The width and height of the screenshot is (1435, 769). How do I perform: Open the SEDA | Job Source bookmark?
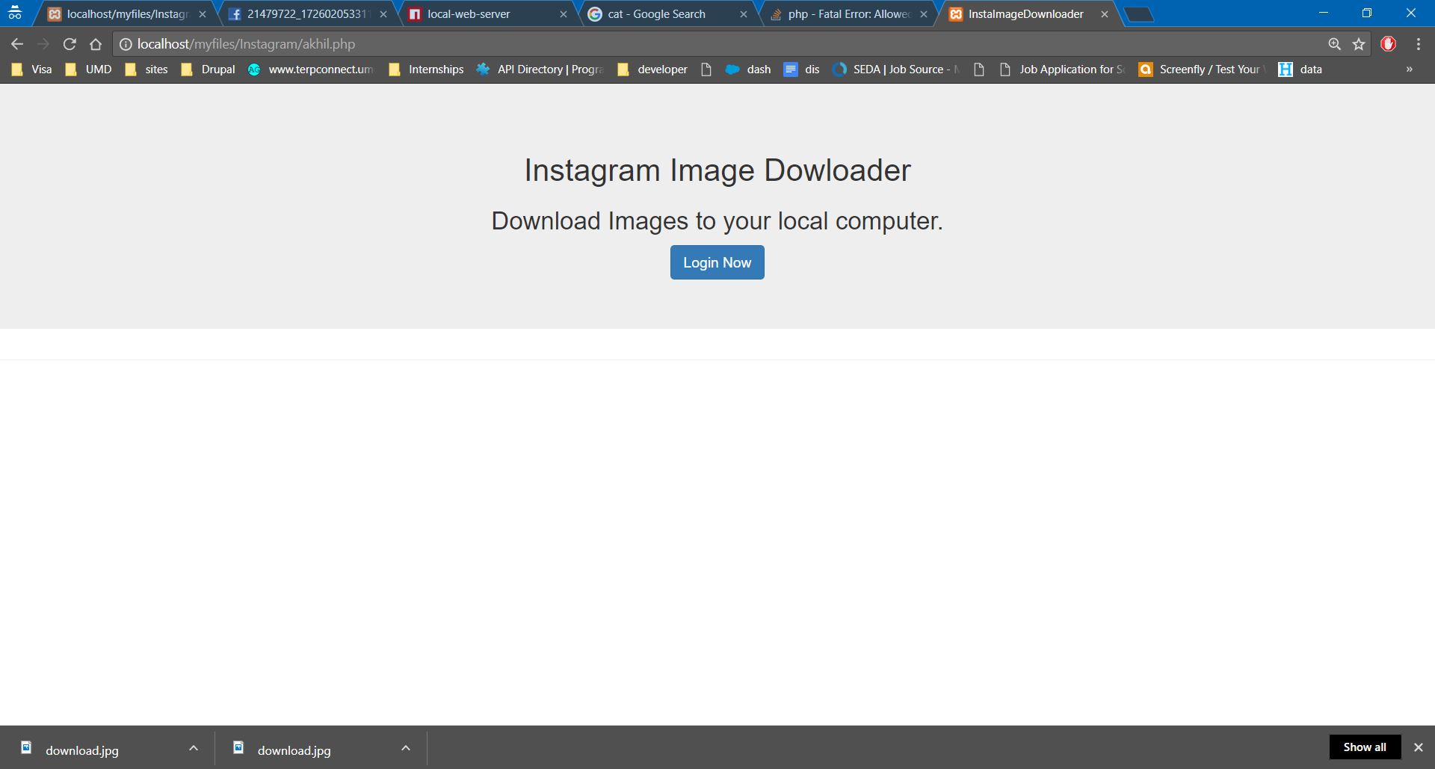[897, 70]
